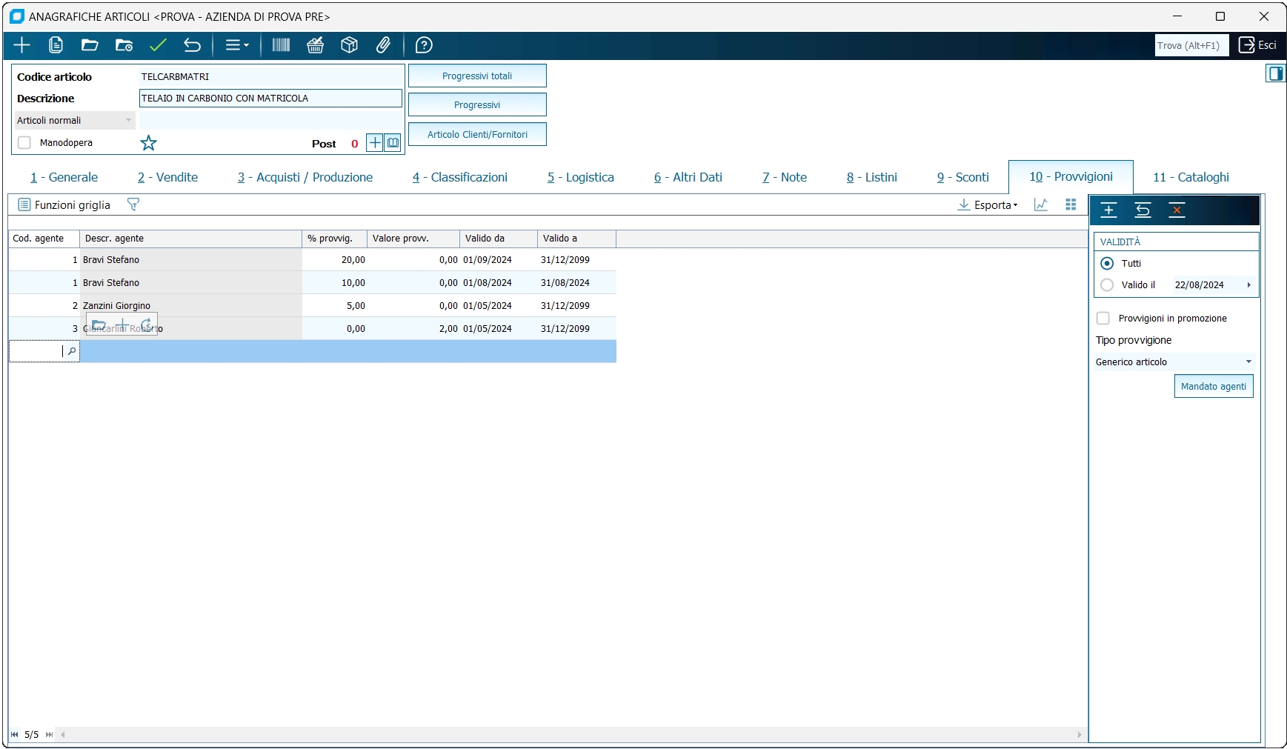
Task: Switch to the 7 - Note tab
Action: pyautogui.click(x=785, y=177)
